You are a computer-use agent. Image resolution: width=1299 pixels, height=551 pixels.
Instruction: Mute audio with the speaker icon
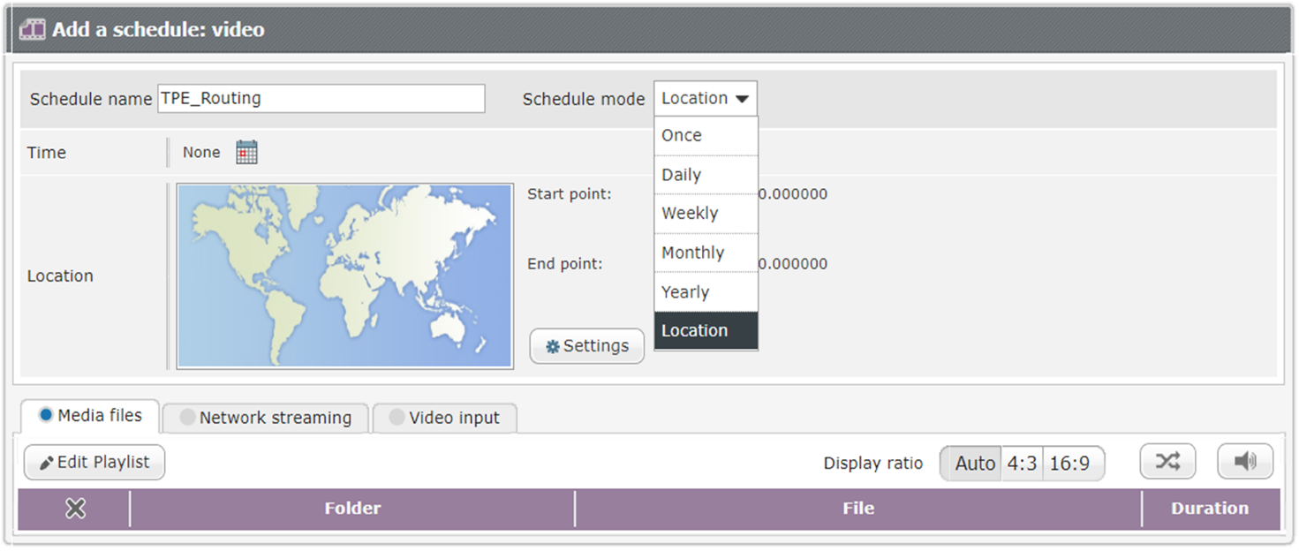pos(1244,462)
